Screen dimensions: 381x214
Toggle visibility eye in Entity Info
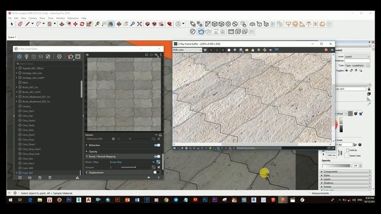click(346, 71)
